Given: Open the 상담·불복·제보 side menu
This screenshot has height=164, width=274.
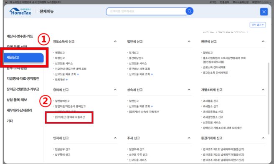Looking at the screenshot, I should click(x=17, y=100).
